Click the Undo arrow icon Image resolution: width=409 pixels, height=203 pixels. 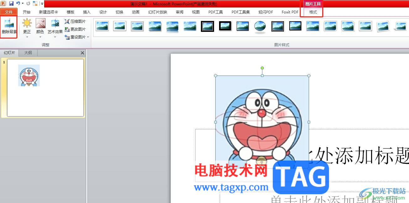pos(18,3)
